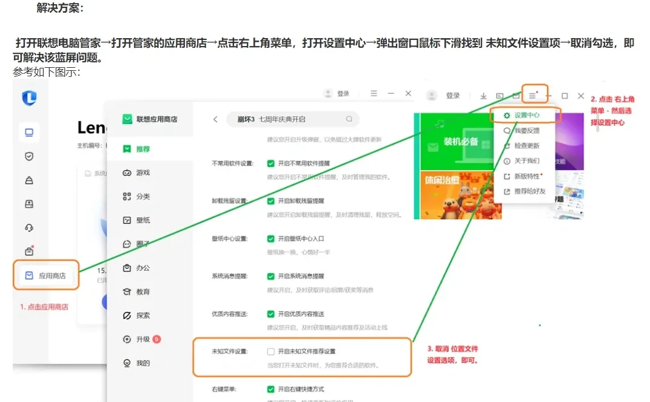
Task: Open the 应用商店 in the left sidebar
Action: 45,274
